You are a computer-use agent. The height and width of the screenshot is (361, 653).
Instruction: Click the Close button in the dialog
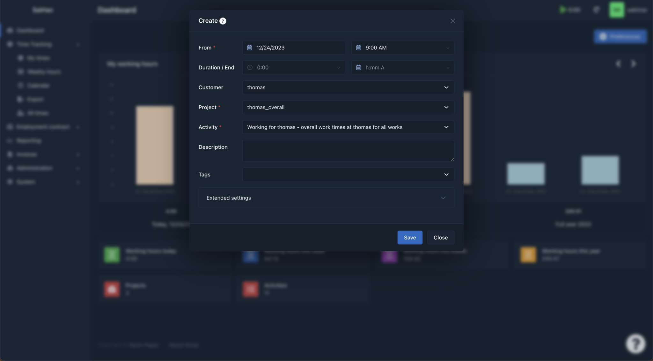click(x=440, y=237)
